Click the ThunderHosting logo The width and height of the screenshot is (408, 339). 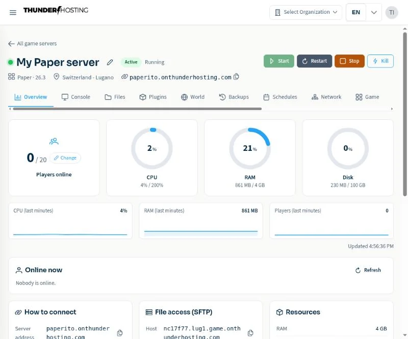coord(56,10)
